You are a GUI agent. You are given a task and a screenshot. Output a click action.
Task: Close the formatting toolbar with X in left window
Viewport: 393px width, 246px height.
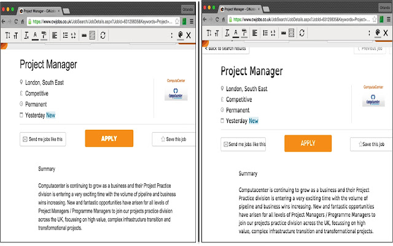[189, 36]
